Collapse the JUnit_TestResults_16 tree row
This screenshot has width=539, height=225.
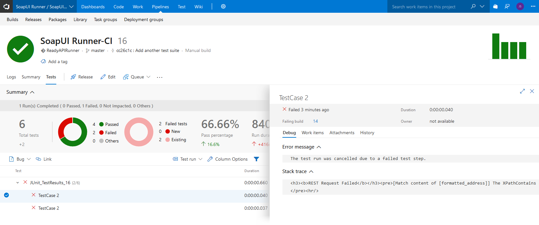pyautogui.click(x=18, y=183)
